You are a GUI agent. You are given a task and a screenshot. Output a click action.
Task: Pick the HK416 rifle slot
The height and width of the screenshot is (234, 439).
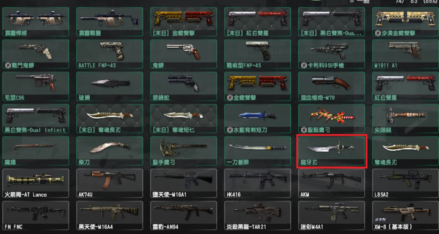257,183
